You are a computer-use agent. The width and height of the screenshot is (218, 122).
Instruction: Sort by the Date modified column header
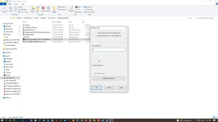coord(57,22)
